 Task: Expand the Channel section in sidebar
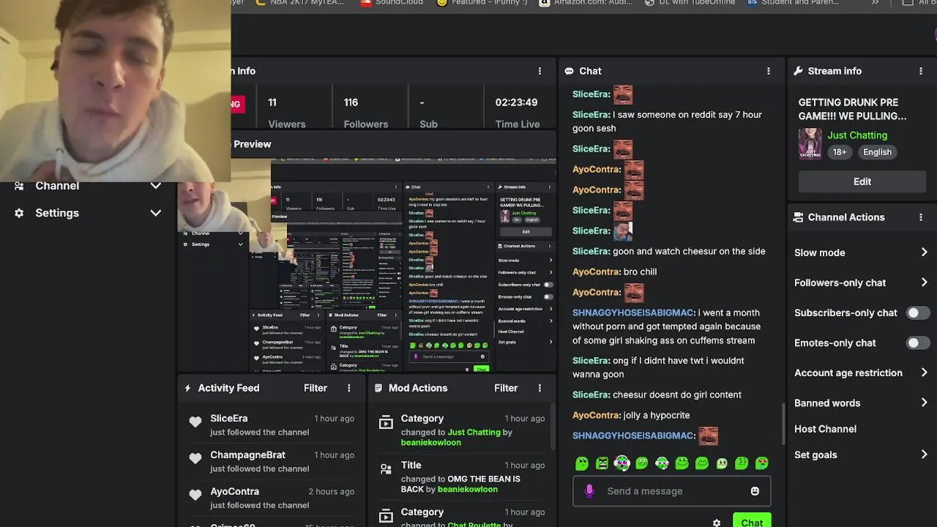(155, 186)
